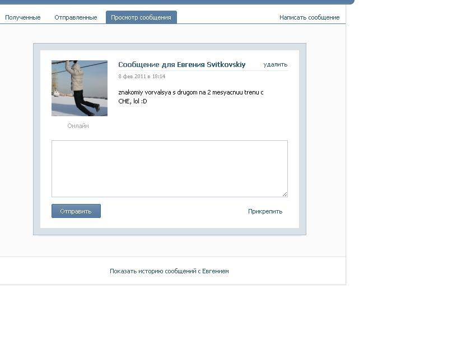457x342 pixels.
Task: Switch to the Отправленные tab
Action: coord(76,17)
